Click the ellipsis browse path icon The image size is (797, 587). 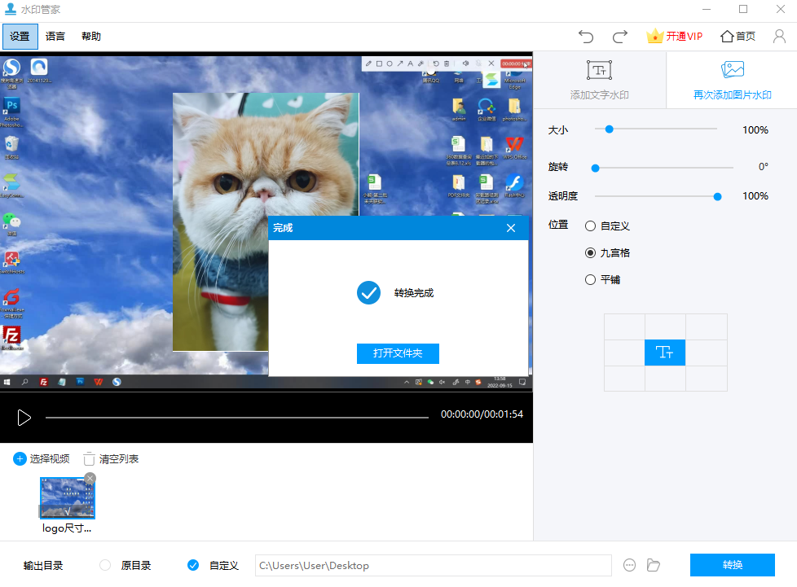pos(629,565)
